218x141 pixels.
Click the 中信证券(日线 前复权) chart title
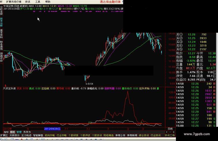[16, 6]
